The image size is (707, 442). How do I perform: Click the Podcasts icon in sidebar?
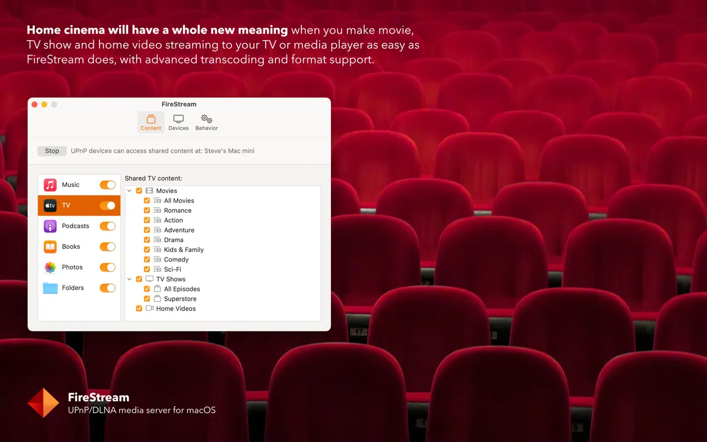[x=50, y=226]
